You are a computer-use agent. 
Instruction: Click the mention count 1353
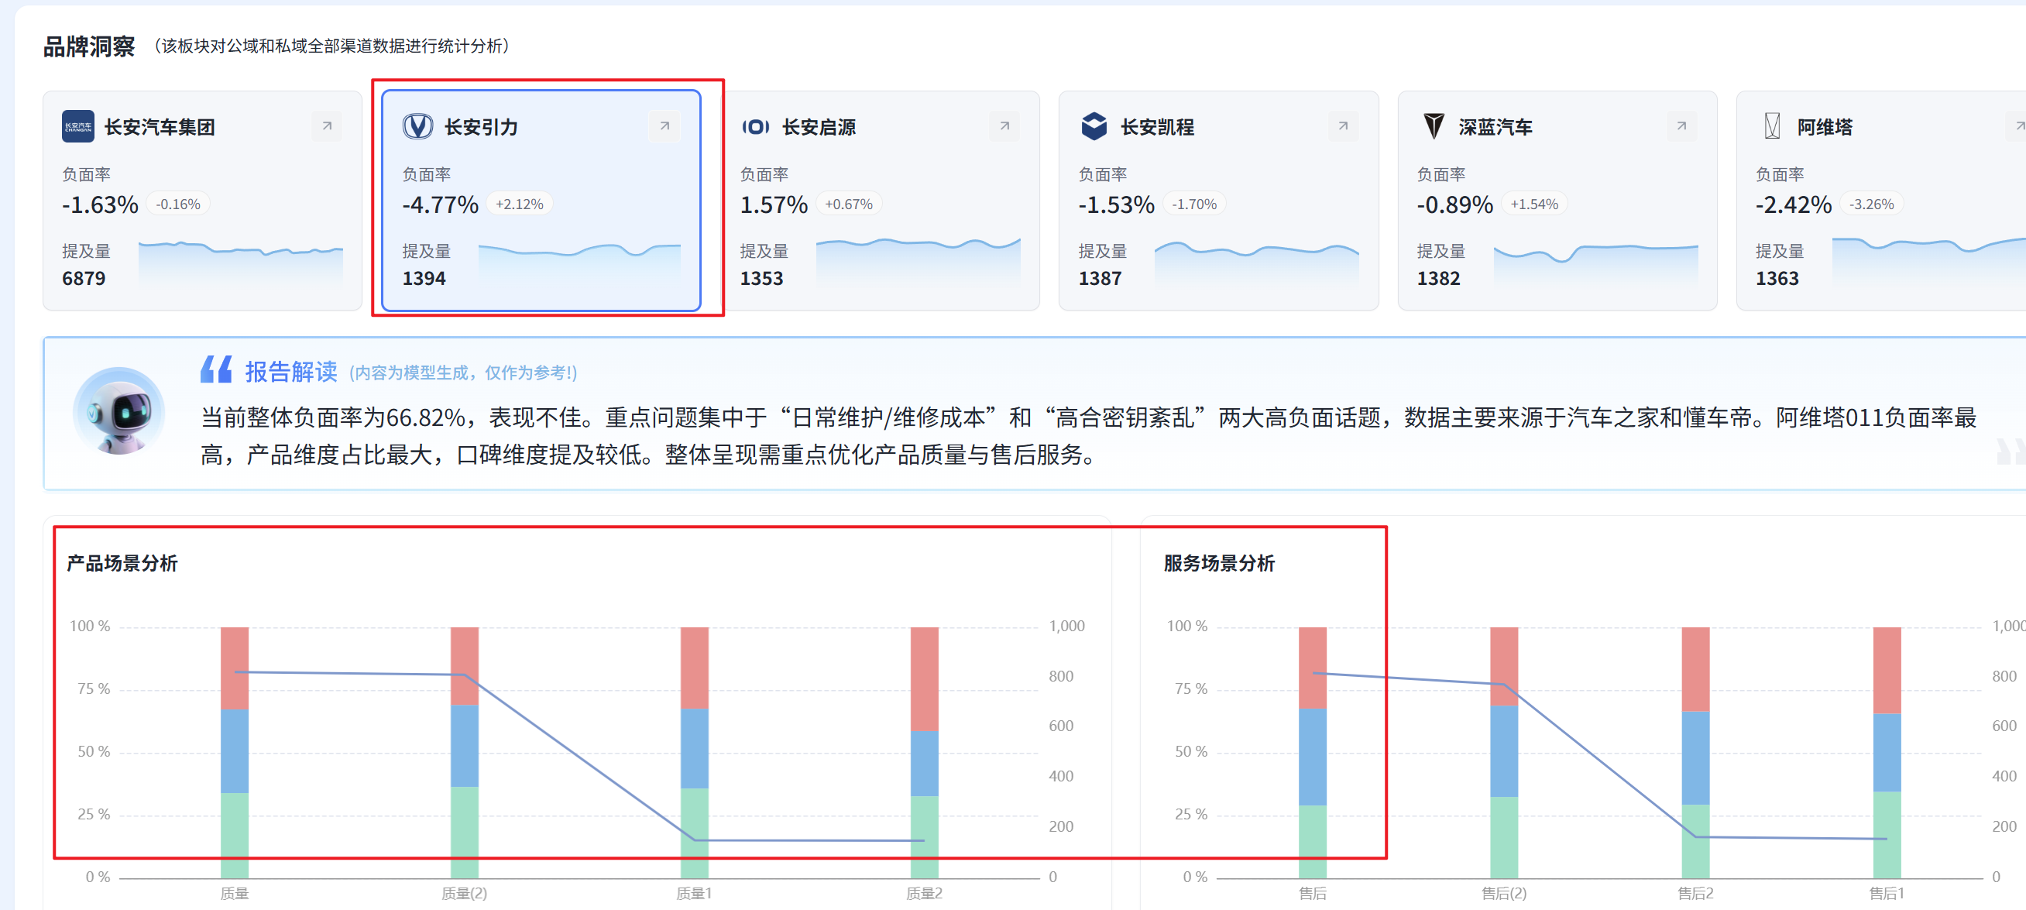click(x=761, y=279)
